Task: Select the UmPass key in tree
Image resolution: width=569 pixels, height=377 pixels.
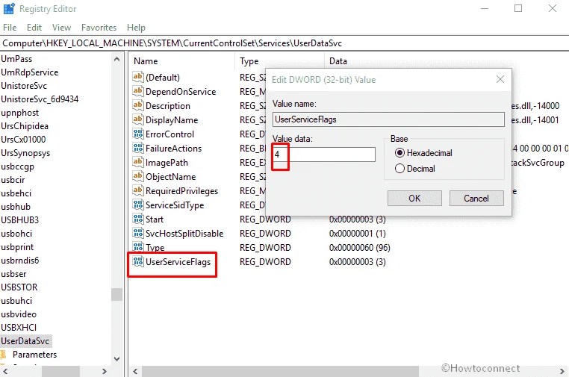Action: (16, 59)
